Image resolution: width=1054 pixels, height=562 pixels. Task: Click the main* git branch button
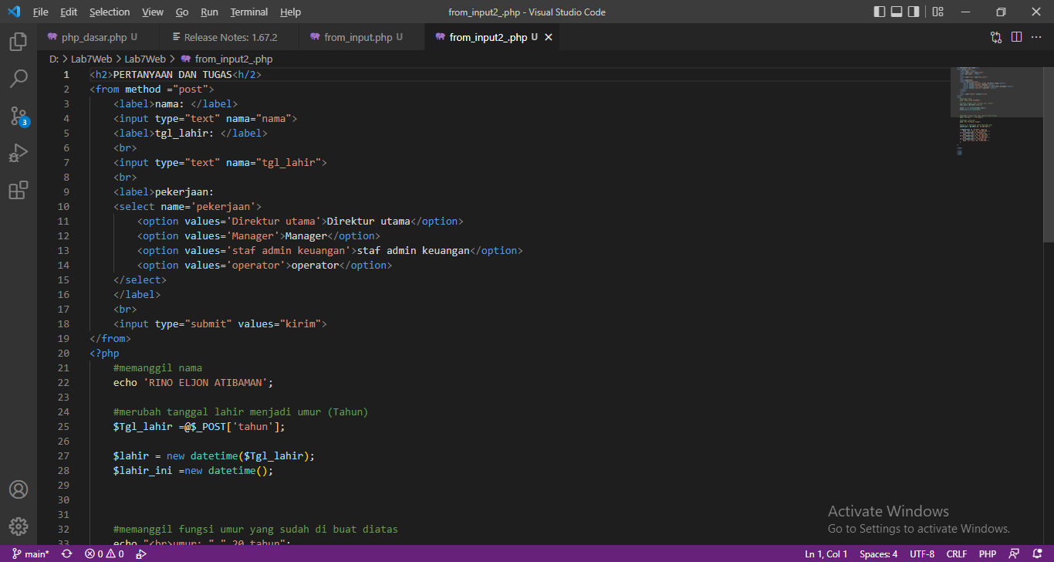[x=31, y=554]
